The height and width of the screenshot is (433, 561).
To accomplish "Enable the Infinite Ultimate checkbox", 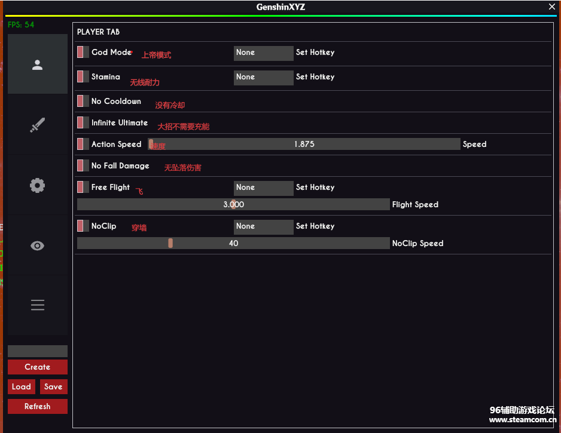I will pos(83,122).
